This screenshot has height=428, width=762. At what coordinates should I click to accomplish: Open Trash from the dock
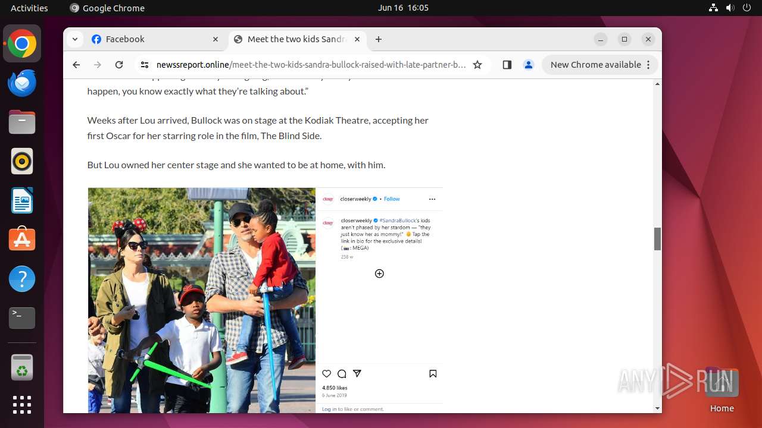(x=22, y=367)
